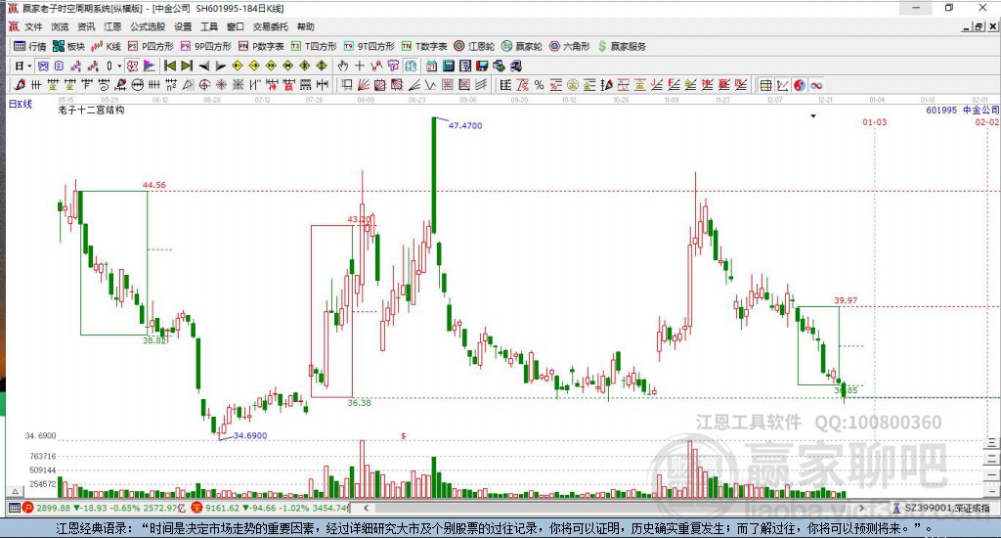Click the 601995 中金公司 stock label

click(x=962, y=110)
